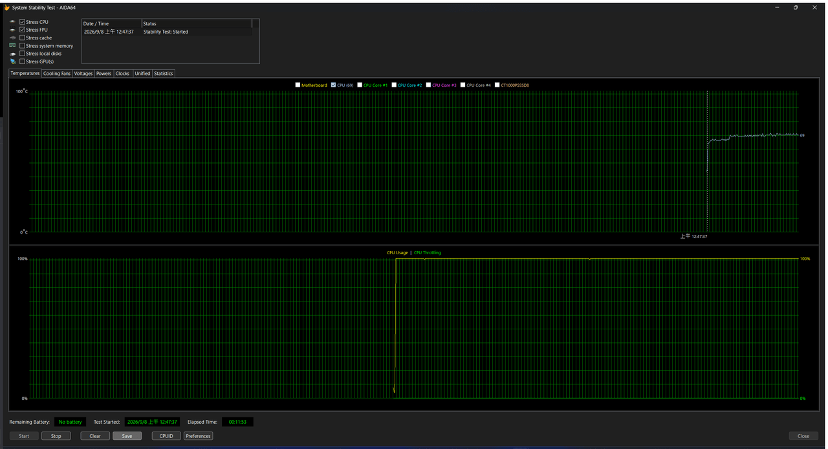
Task: Check the Stress local disks option
Action: [x=22, y=54]
